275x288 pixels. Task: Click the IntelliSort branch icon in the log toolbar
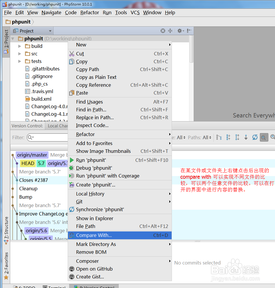coord(219,137)
